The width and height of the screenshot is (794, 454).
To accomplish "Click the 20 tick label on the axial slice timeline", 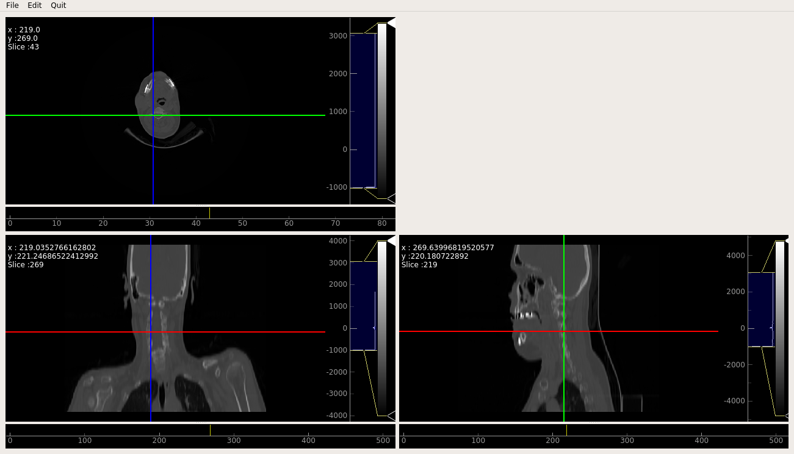I will (x=103, y=223).
